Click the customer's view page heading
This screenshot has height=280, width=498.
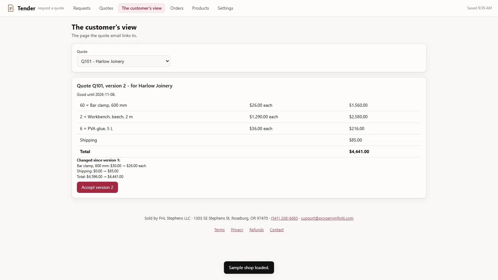[104, 27]
